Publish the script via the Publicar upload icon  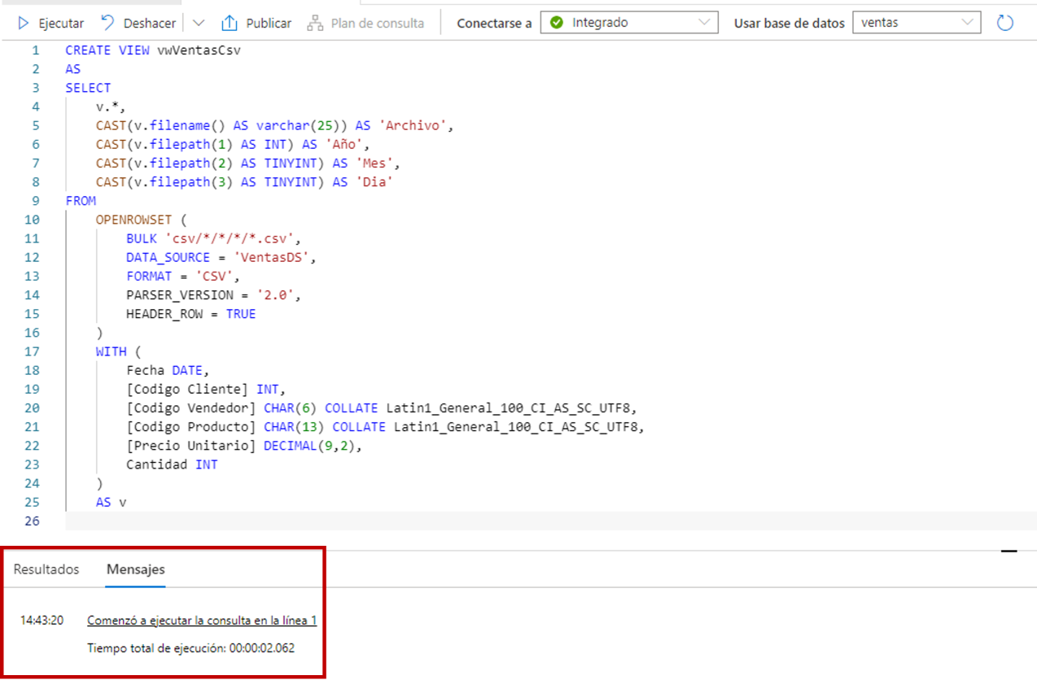click(231, 23)
